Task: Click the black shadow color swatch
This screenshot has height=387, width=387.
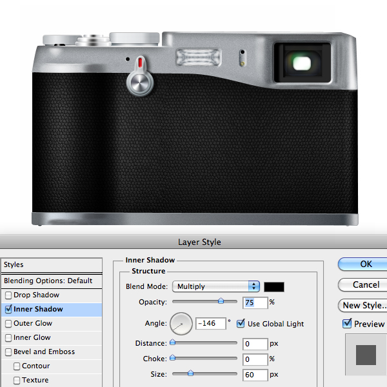Action: [x=274, y=287]
